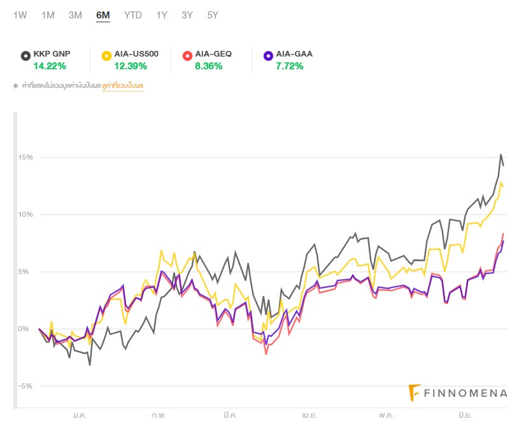The image size is (519, 426).
Task: Switch chart to YTD range
Action: point(133,15)
